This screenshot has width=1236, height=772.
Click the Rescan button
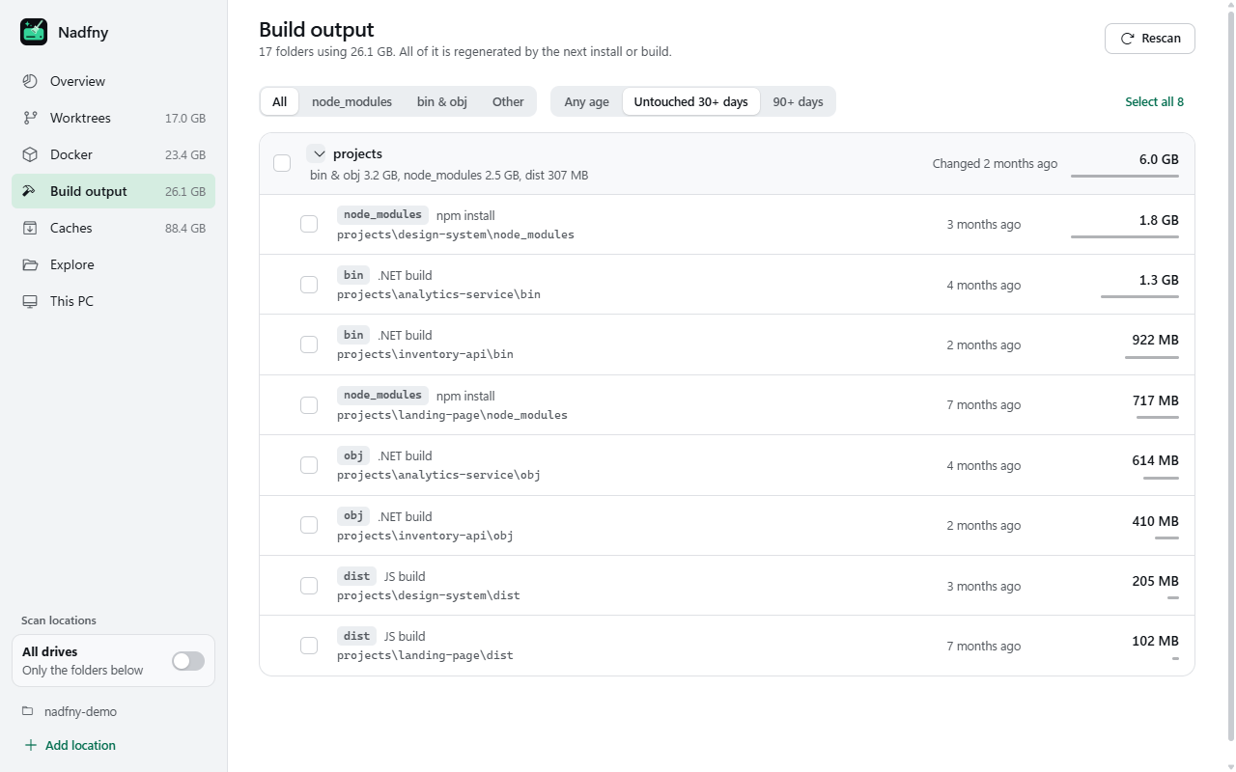(x=1150, y=39)
